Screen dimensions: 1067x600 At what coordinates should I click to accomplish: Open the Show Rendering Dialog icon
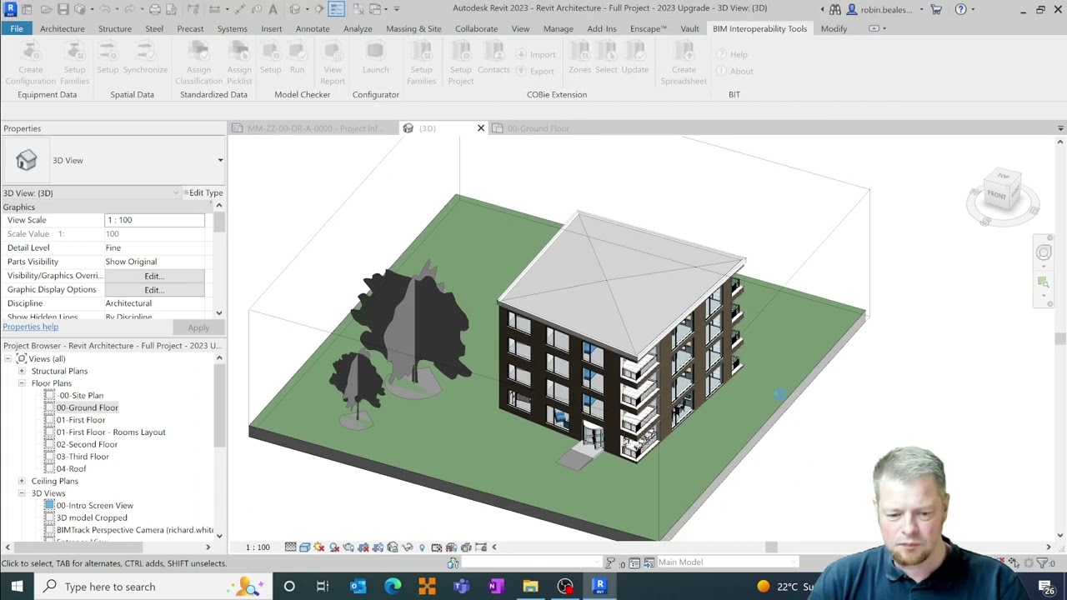(348, 547)
